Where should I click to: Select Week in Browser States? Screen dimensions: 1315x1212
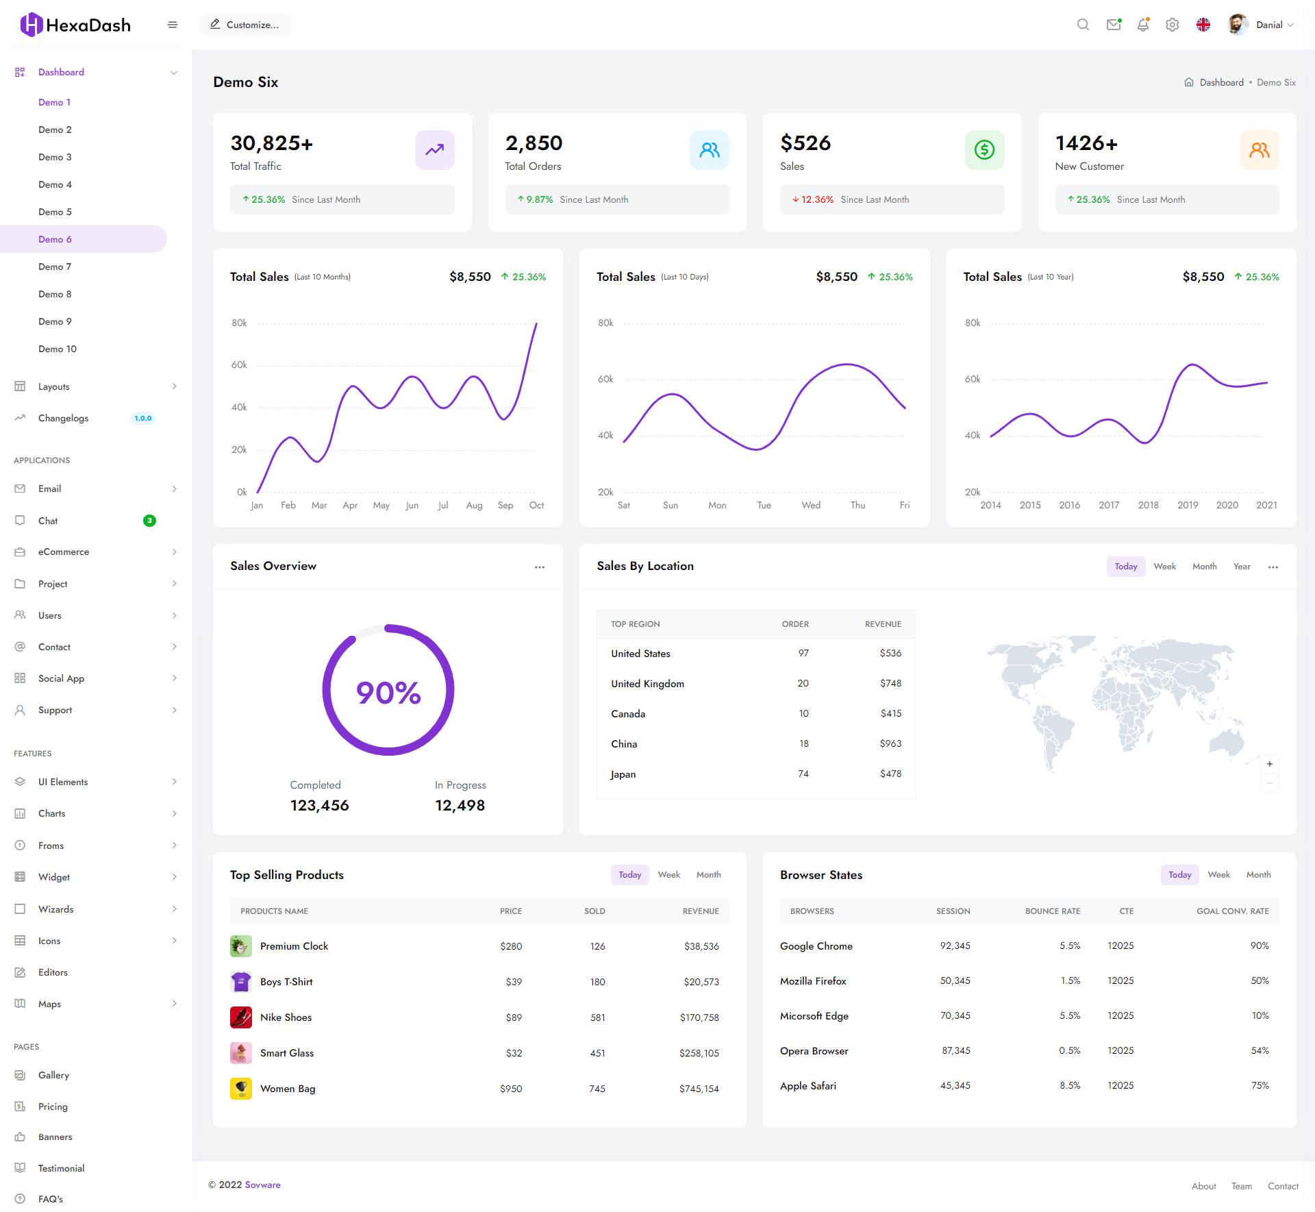click(x=1218, y=875)
